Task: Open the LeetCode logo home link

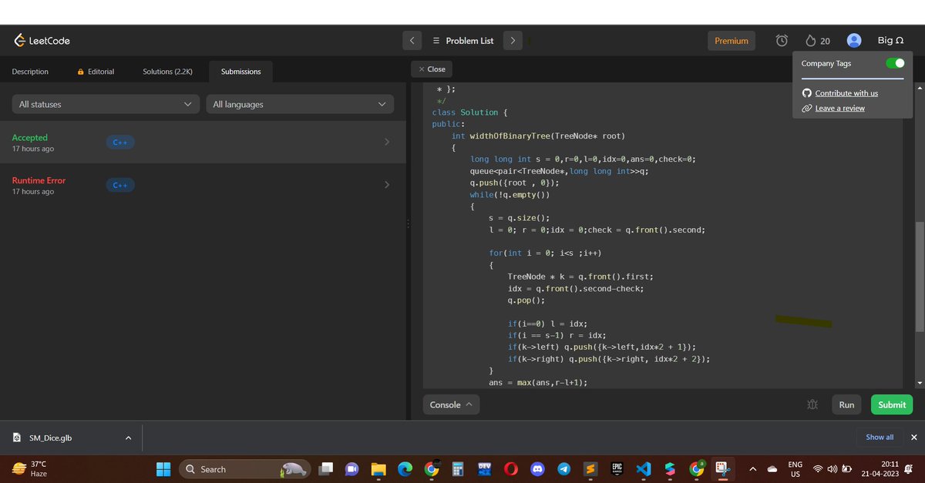Action: point(42,41)
